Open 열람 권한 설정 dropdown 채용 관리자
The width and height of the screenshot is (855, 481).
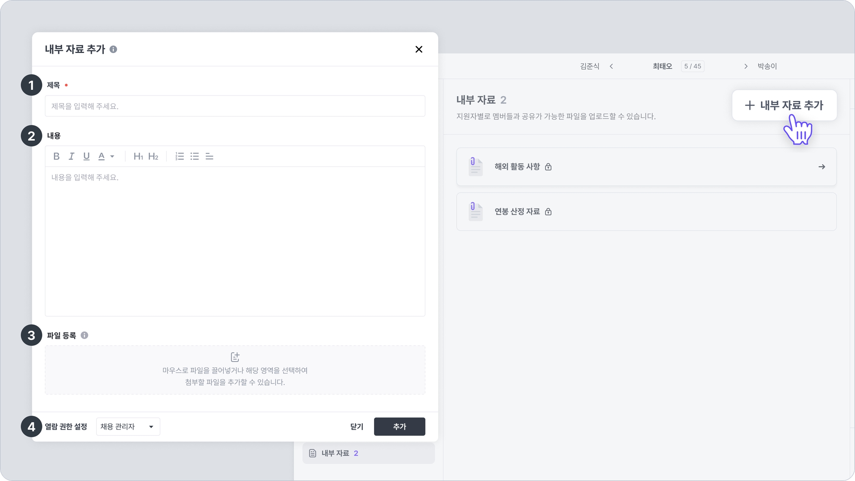(x=128, y=426)
